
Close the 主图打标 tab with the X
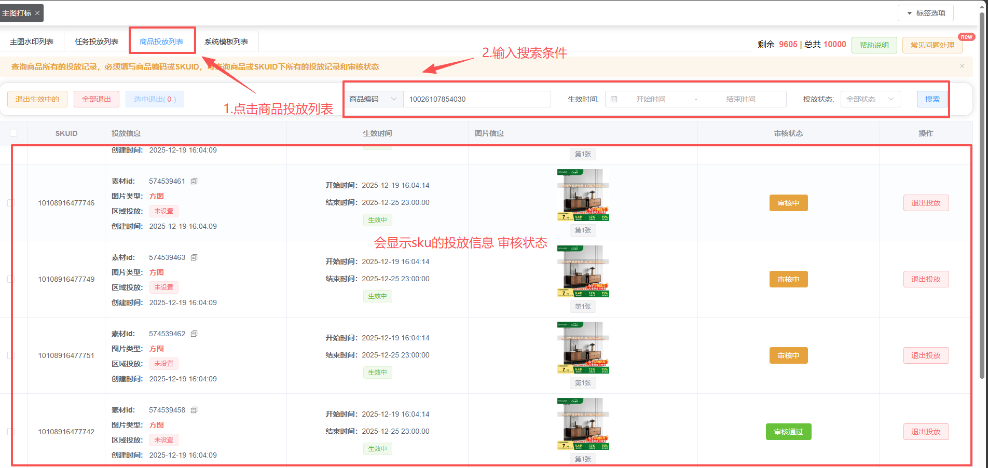click(37, 13)
